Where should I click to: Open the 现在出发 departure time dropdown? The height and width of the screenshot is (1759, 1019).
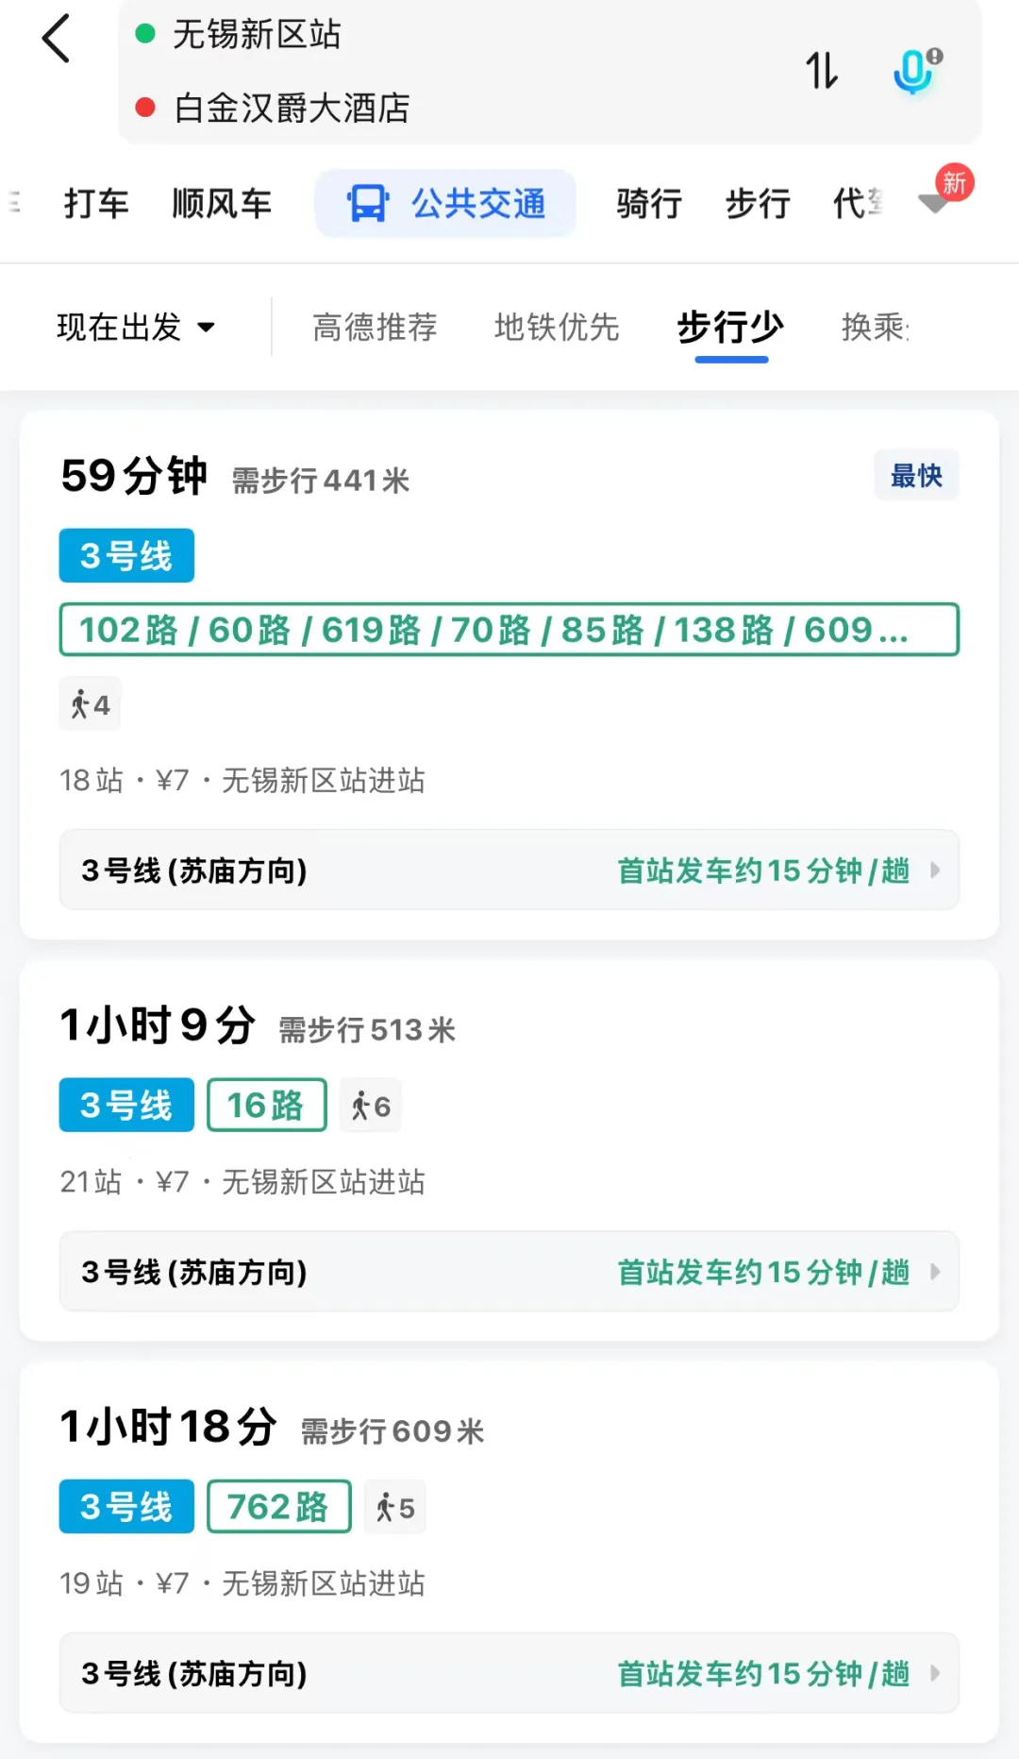[x=136, y=327]
